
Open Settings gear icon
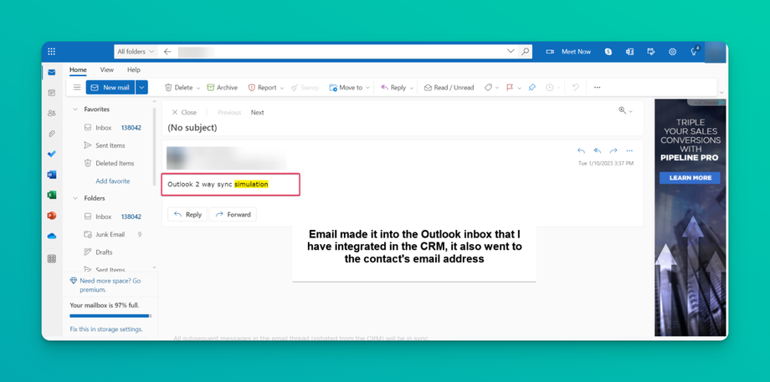tap(673, 52)
